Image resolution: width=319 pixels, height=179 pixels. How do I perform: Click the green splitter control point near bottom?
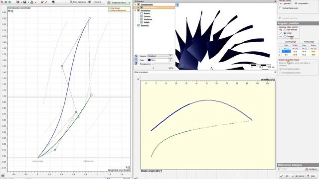coord(55,150)
